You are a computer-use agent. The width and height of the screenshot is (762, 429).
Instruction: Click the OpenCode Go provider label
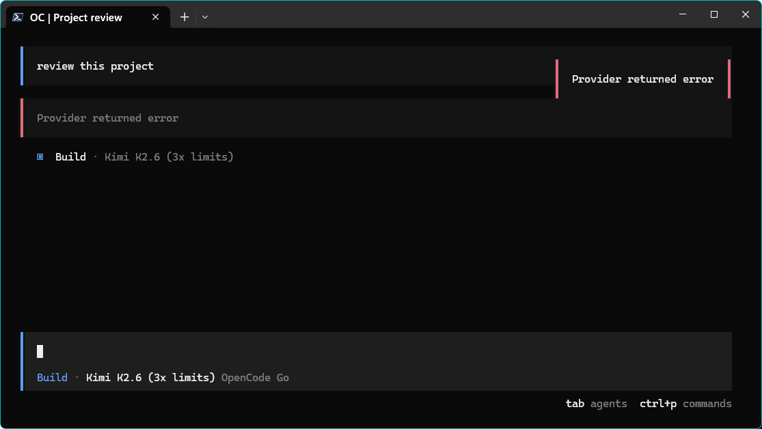[255, 378]
